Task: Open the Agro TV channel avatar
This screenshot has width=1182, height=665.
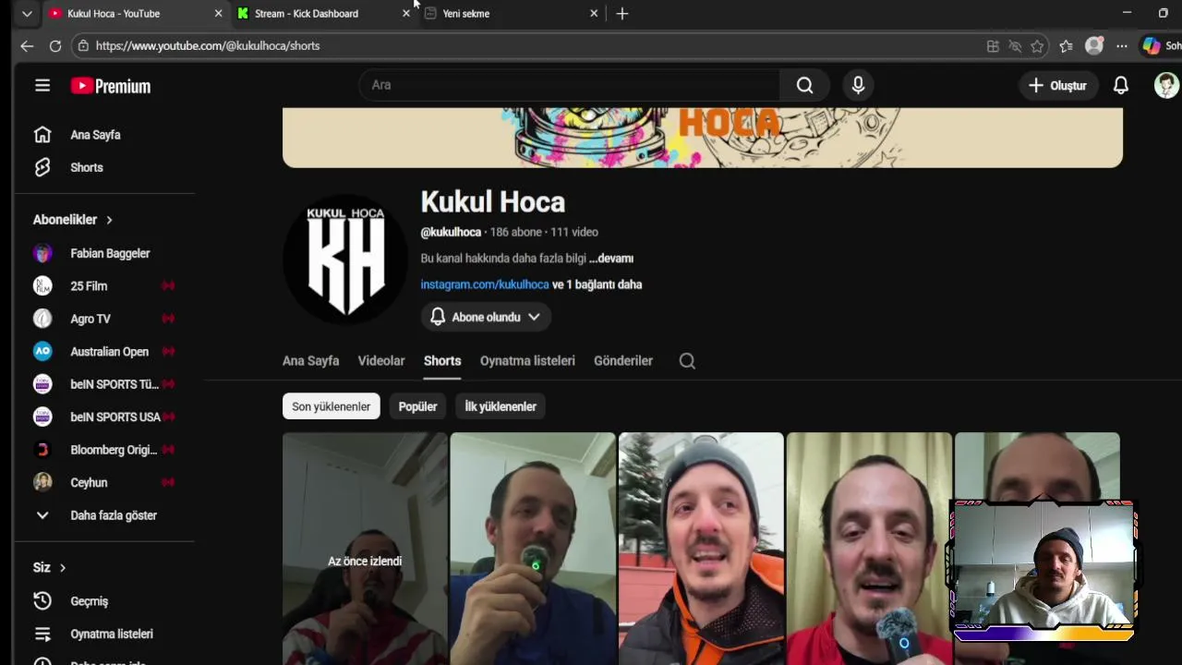Action: click(42, 319)
